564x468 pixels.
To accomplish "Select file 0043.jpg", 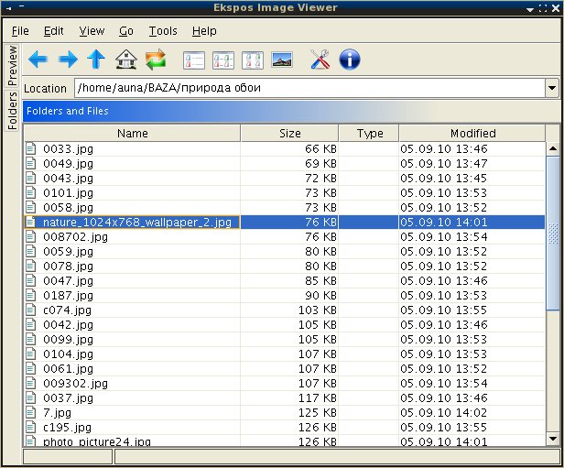I will [68, 178].
